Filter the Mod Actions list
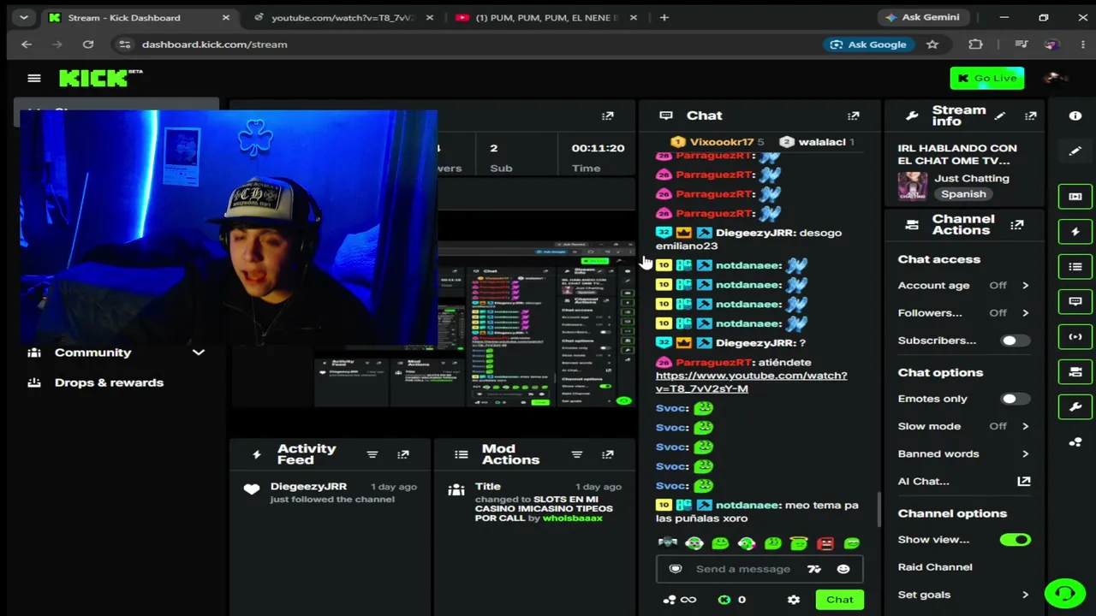1096x616 pixels. click(576, 454)
